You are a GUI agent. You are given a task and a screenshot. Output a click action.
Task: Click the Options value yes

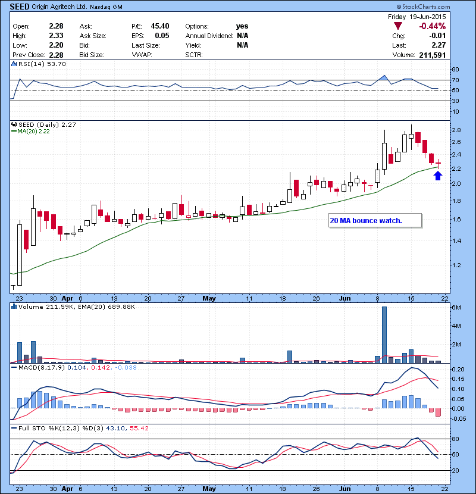[242, 26]
